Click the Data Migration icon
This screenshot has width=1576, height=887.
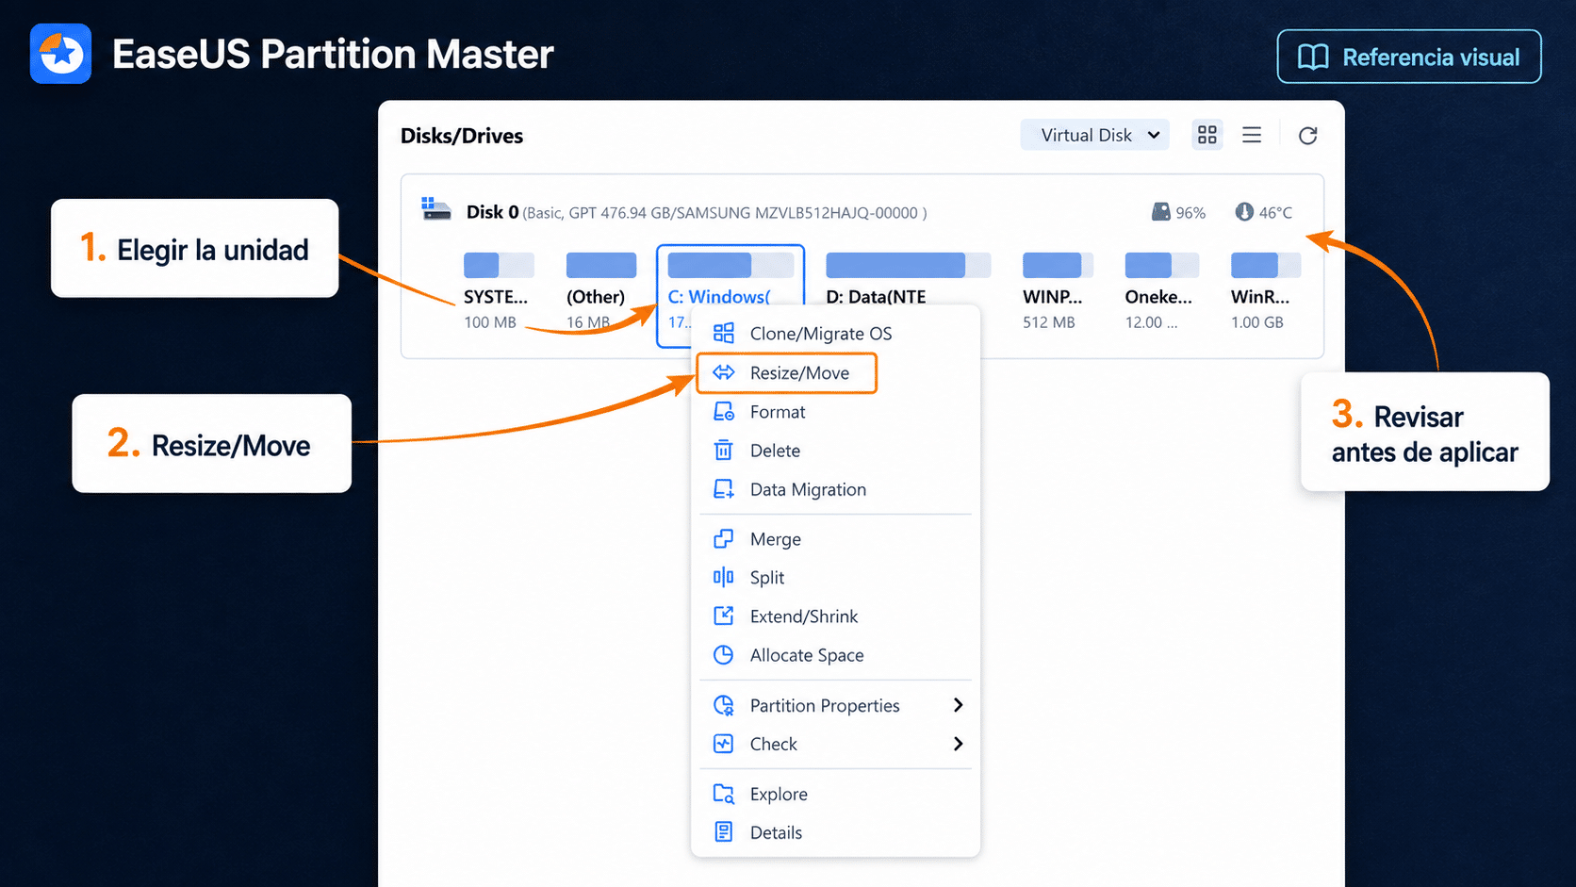724,489
